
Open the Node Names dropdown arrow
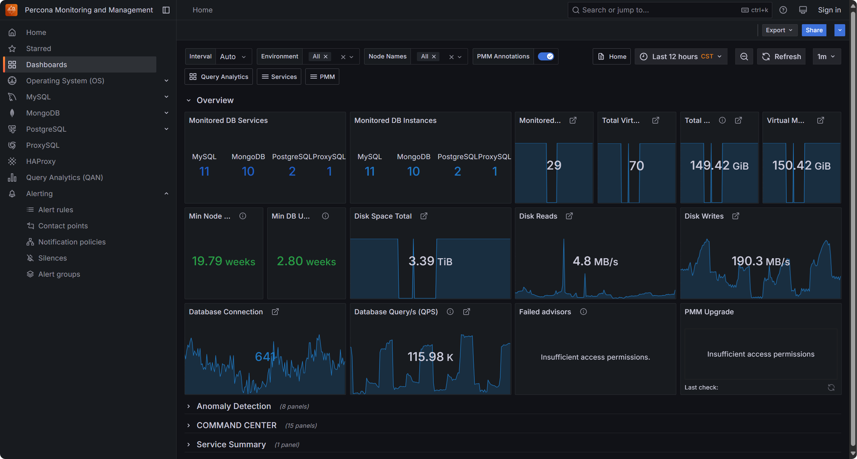(460, 57)
